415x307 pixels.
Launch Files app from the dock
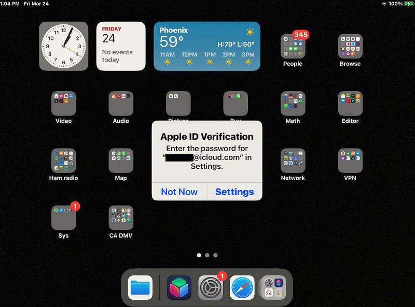click(140, 287)
